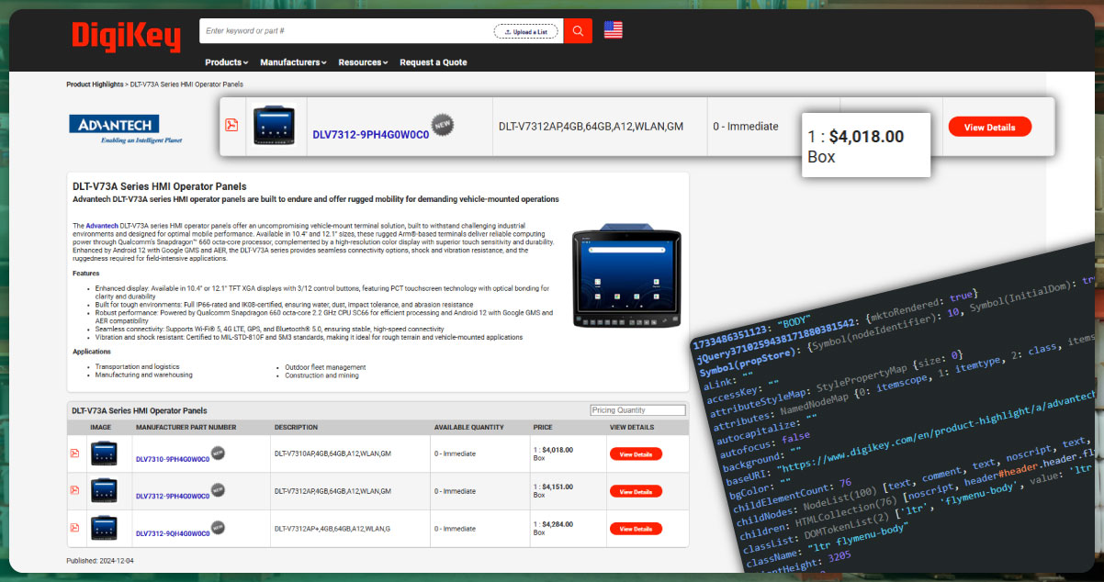Click View Details for DLV7310-9PH4G0W0C0
1104x582 pixels.
(636, 453)
